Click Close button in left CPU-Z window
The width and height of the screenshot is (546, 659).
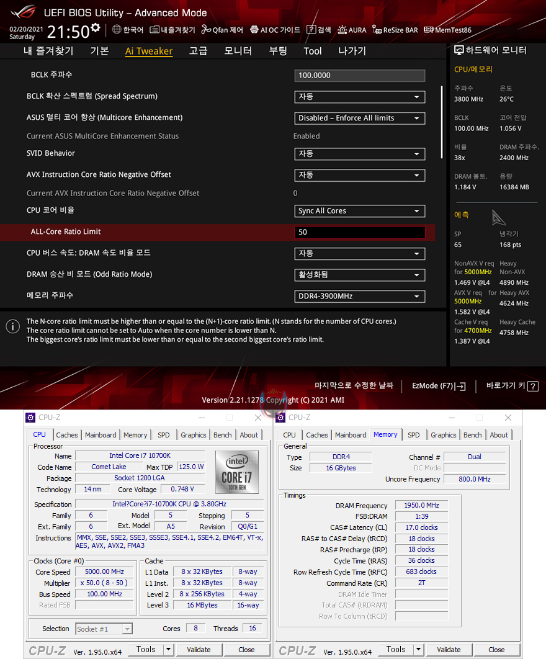[x=246, y=650]
